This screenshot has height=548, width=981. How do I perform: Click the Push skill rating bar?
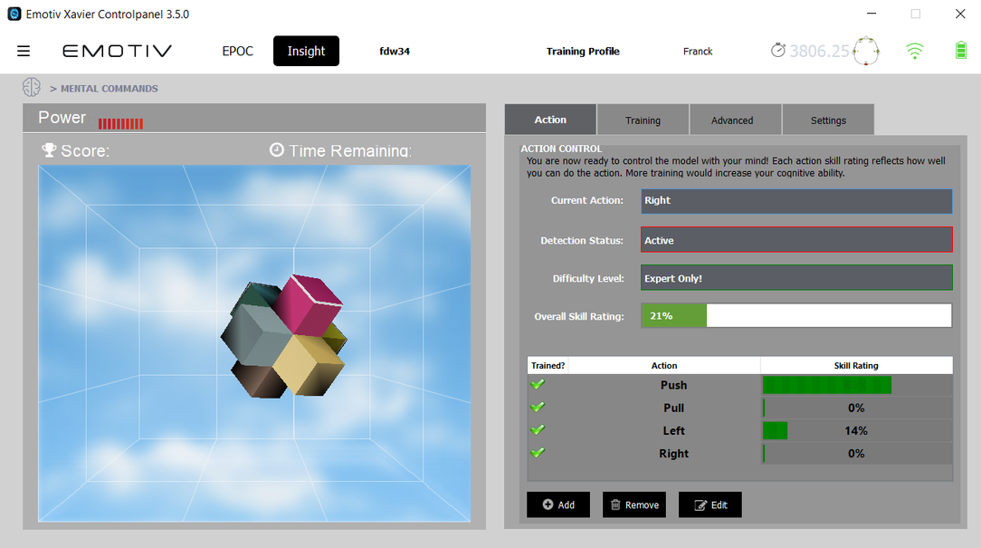point(857,385)
